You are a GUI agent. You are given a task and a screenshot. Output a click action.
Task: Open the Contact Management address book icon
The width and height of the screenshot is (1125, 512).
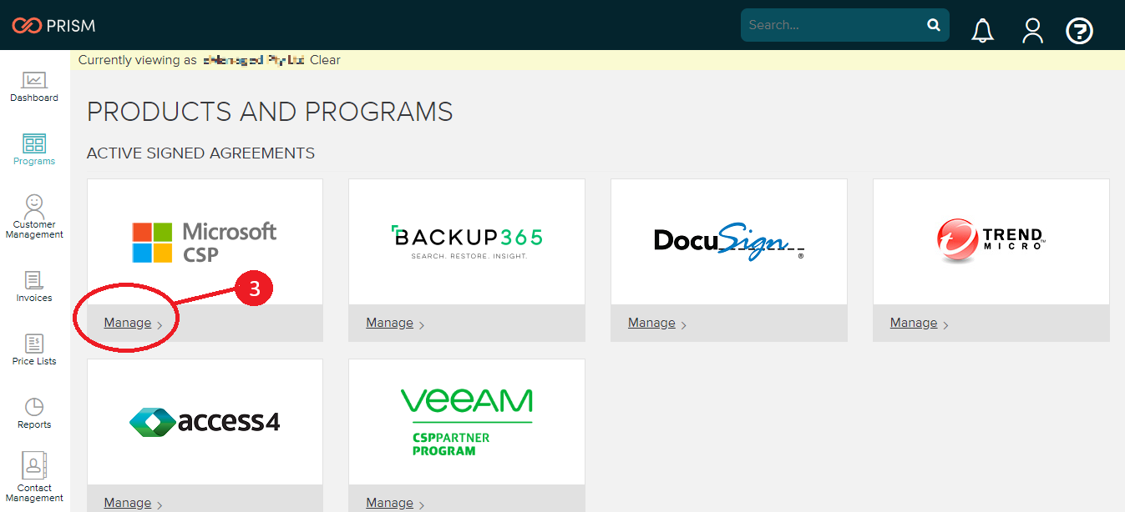[x=34, y=465]
